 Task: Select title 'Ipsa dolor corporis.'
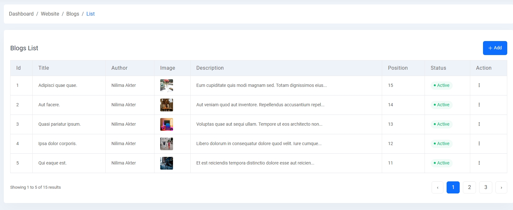point(57,143)
